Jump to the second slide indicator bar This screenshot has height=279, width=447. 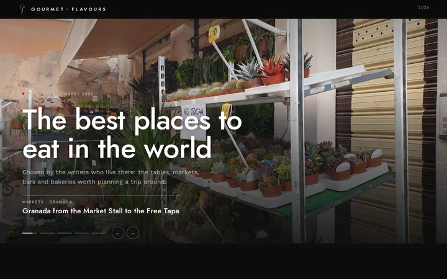click(47, 233)
